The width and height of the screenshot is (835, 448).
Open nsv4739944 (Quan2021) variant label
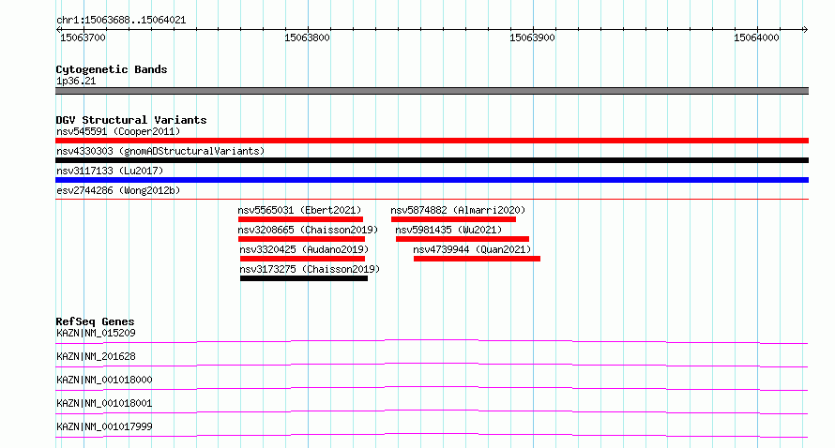point(472,249)
